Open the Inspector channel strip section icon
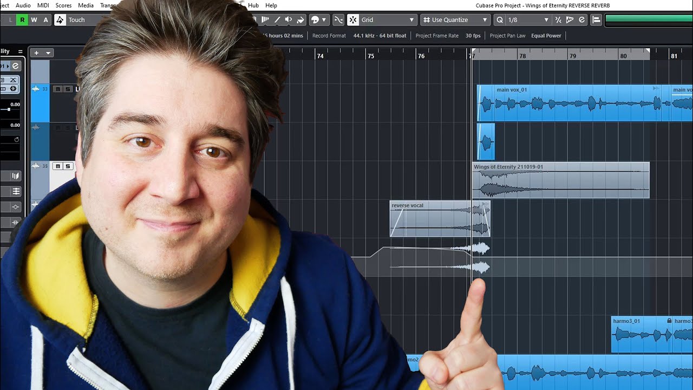The width and height of the screenshot is (693, 390). point(15,176)
